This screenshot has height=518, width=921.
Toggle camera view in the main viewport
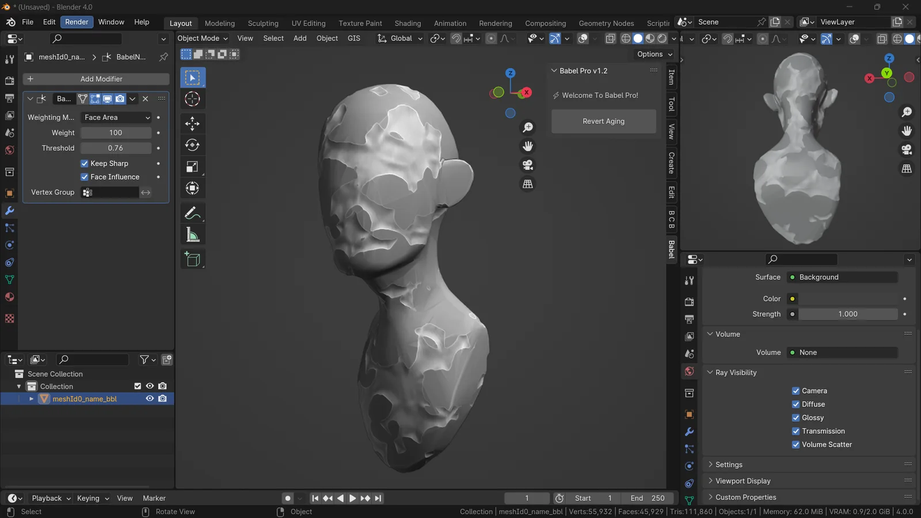click(x=527, y=165)
